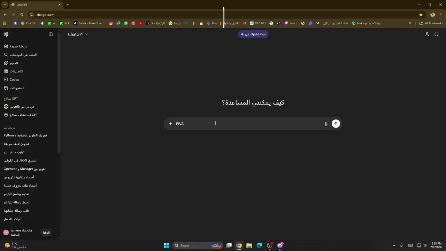This screenshot has width=446, height=251.
Task: Focus the prompt text field containing PIVA
Action: pos(249,124)
